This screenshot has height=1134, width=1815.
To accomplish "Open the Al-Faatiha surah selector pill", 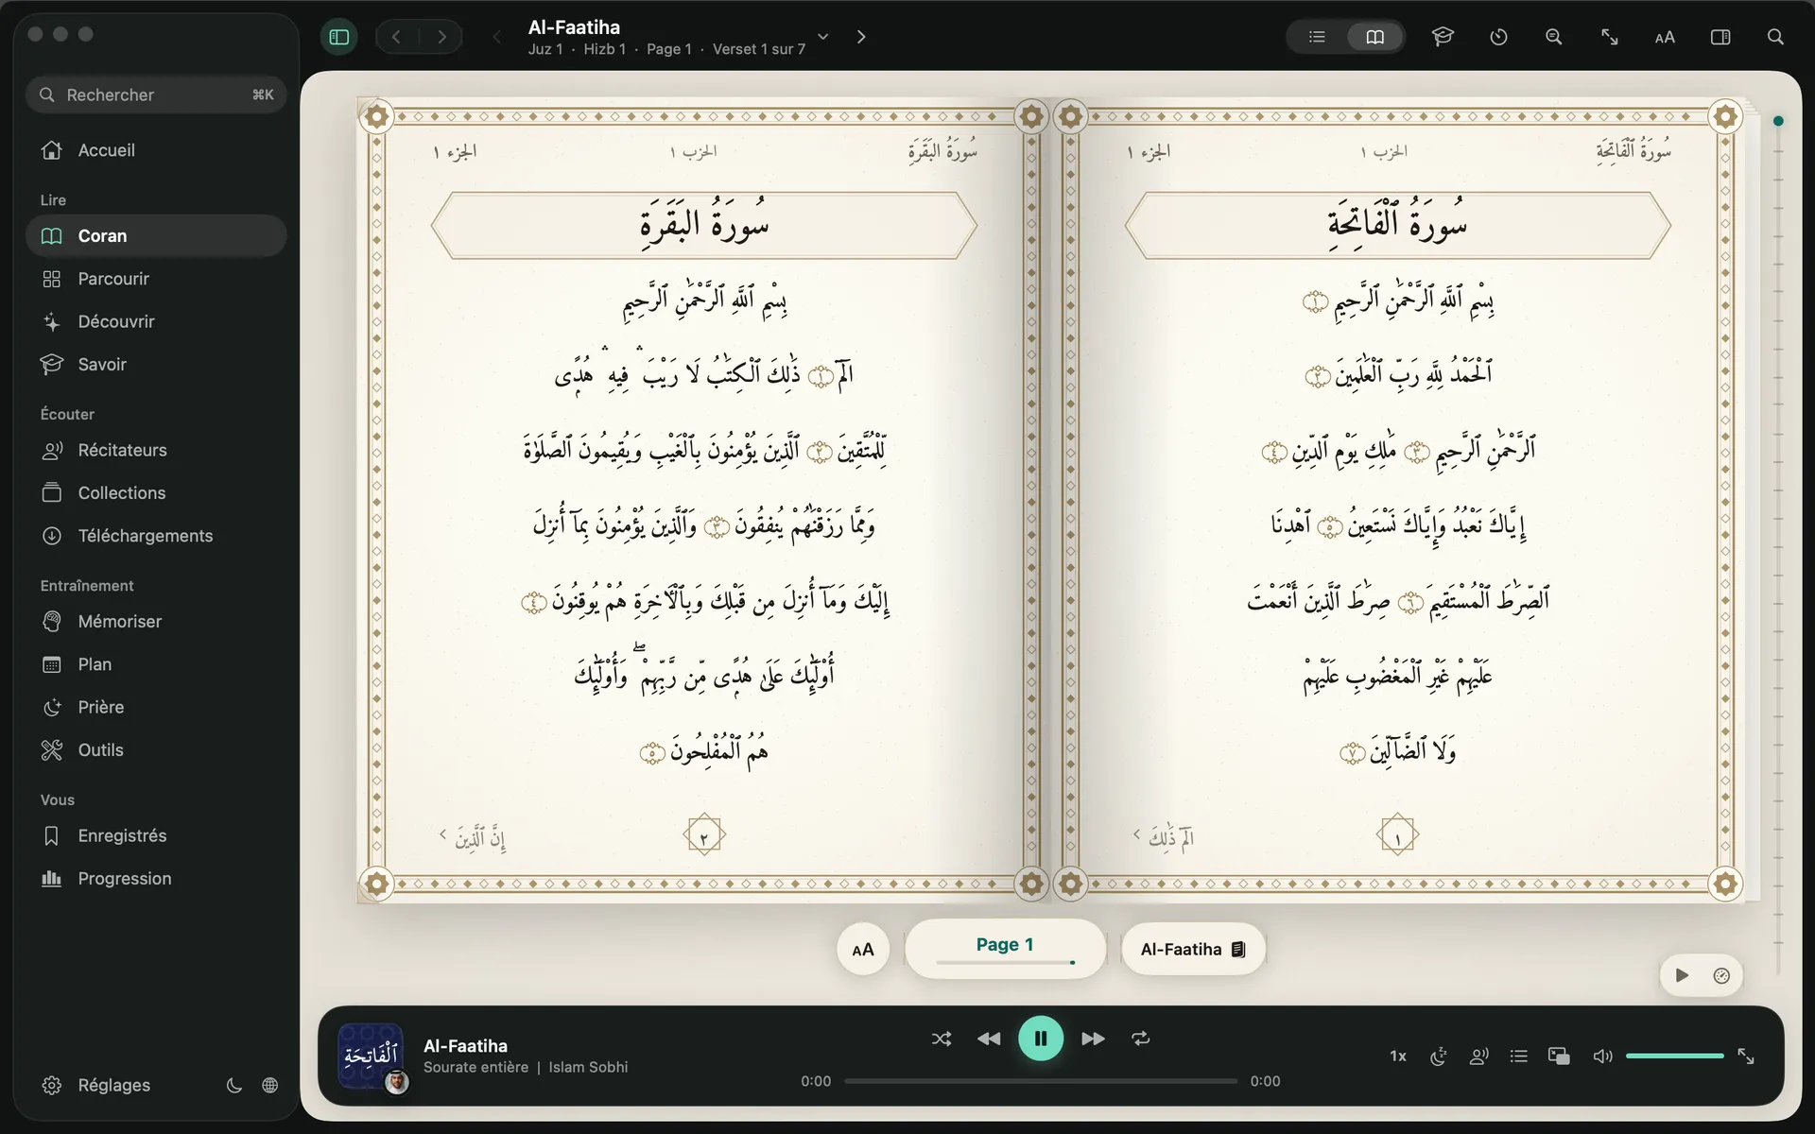I will (x=1193, y=949).
